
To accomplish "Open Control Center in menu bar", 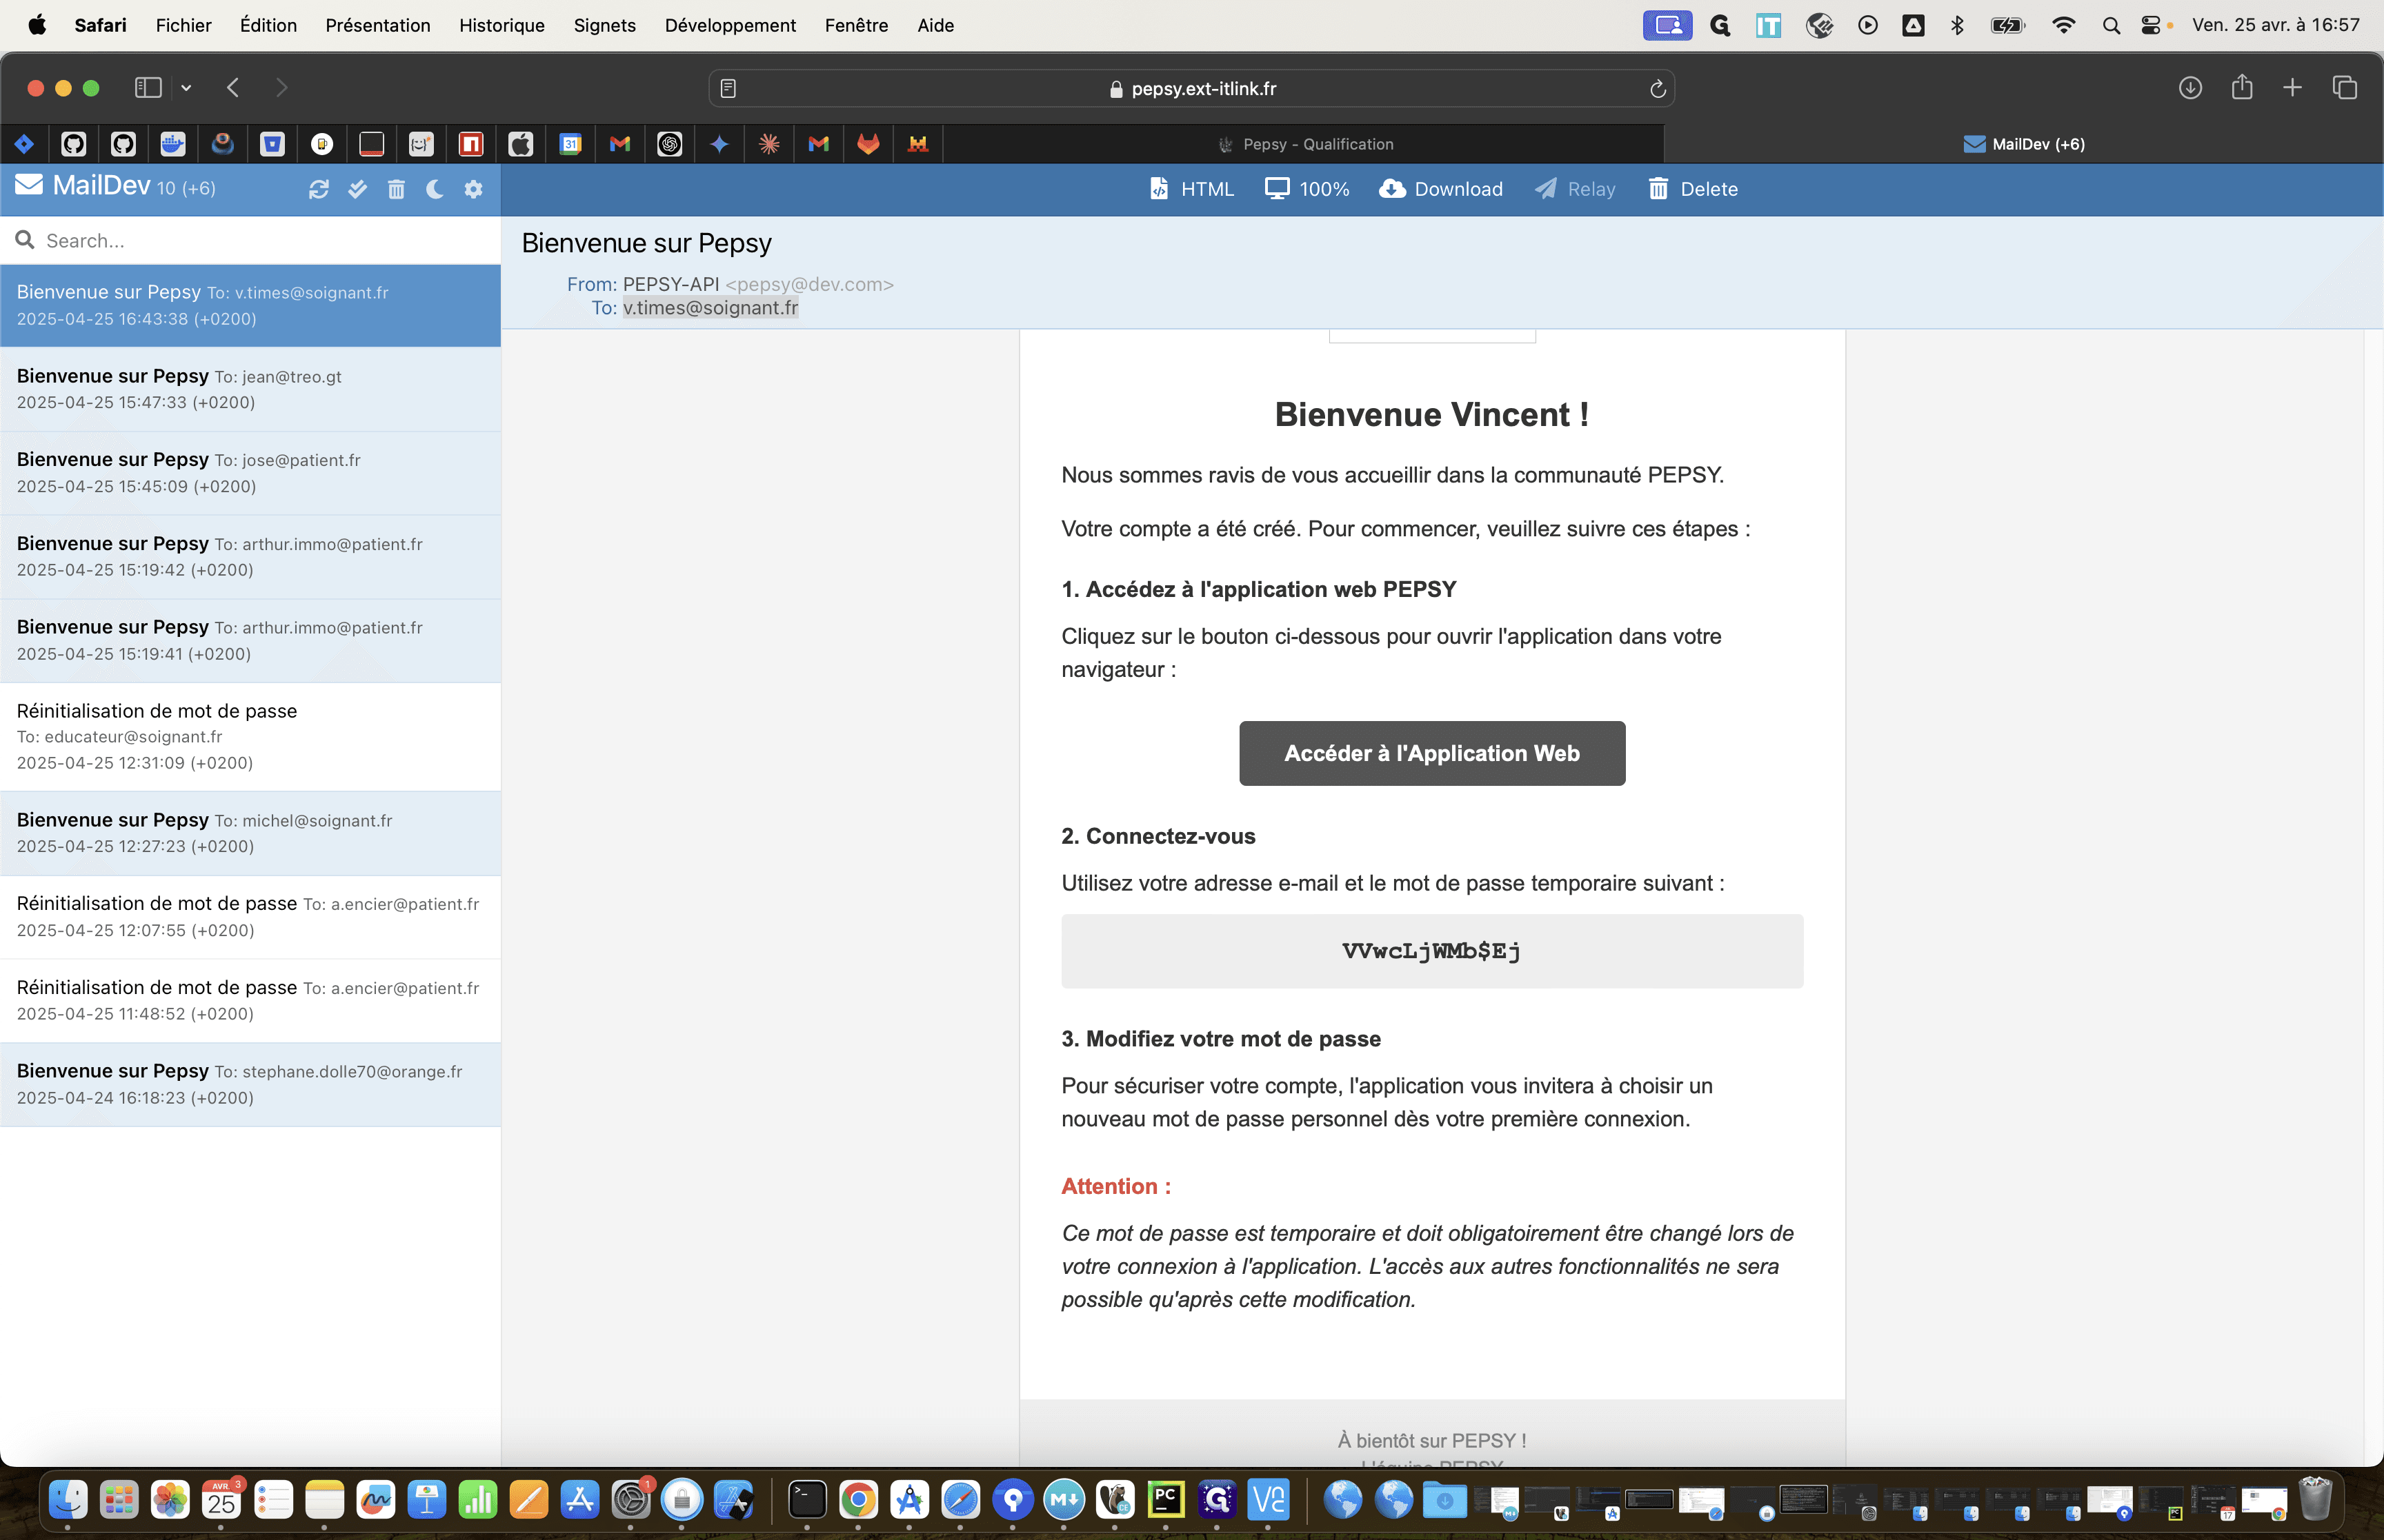I will tap(2151, 25).
